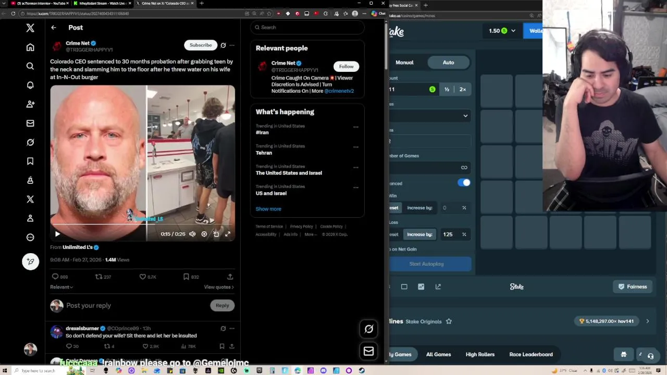Open the Race Leaderboard tab
This screenshot has height=375, width=667.
[x=531, y=355]
